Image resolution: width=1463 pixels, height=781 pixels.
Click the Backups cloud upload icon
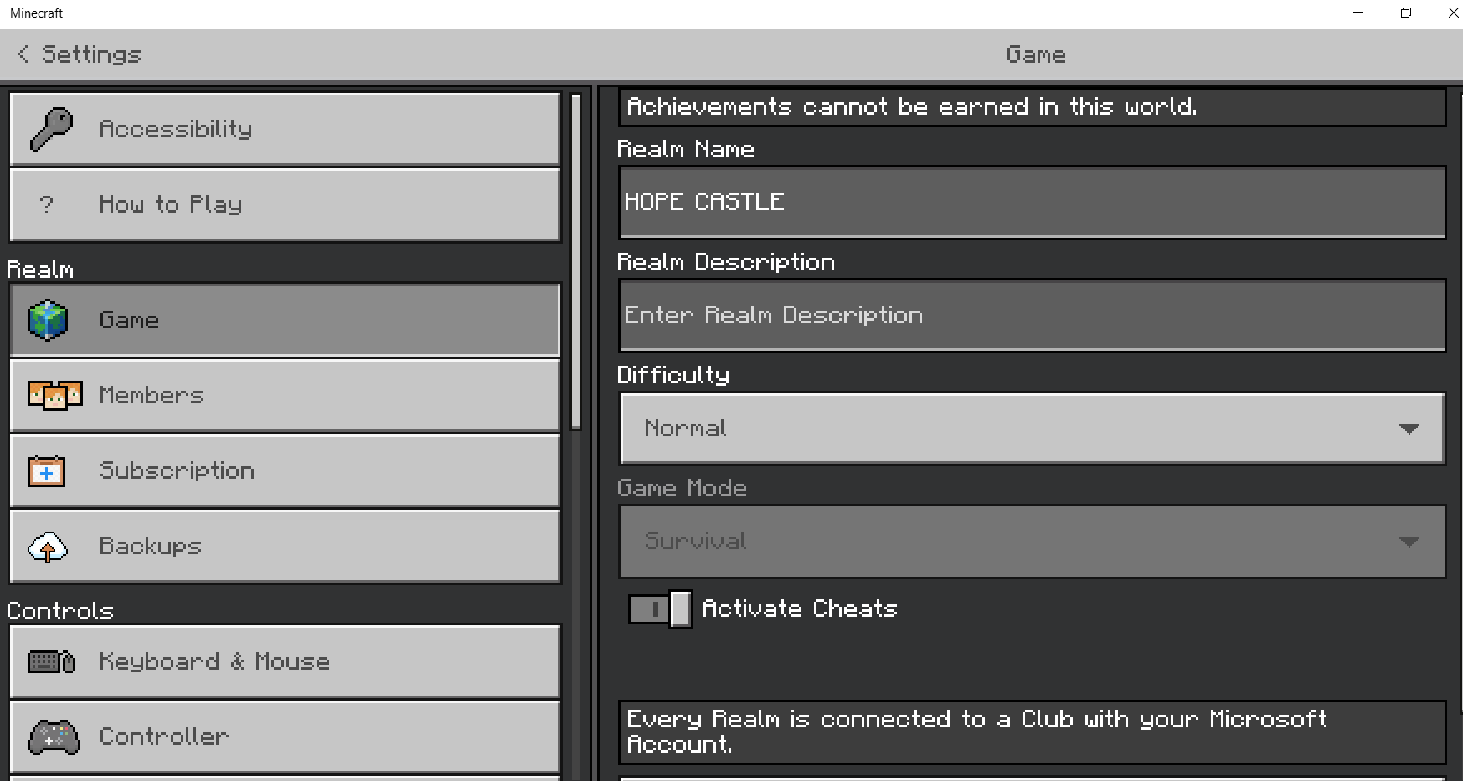tap(48, 547)
